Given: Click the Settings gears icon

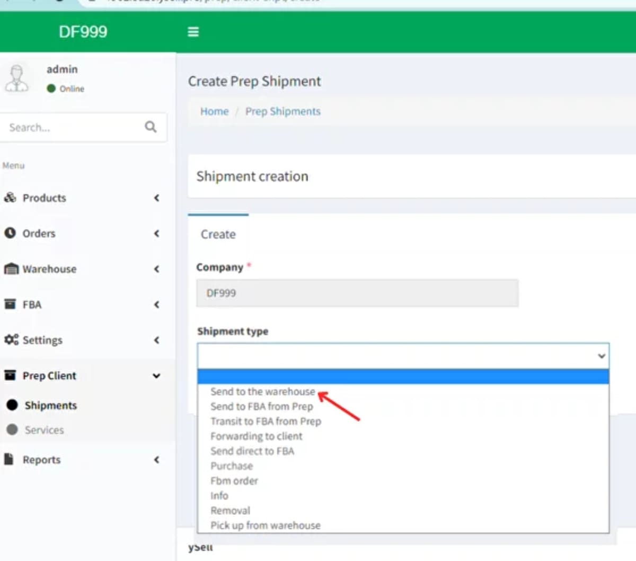Looking at the screenshot, I should [x=11, y=340].
